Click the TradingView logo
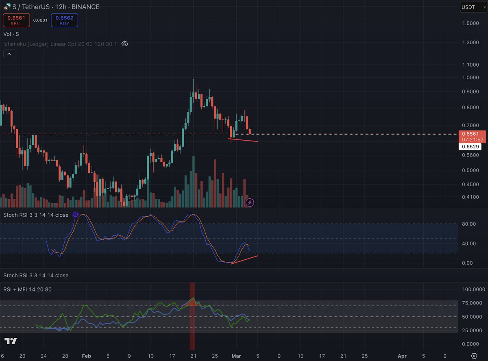 11,341
